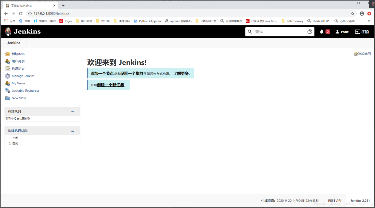Image resolution: width=375 pixels, height=208 pixels.
Task: Open the Lockable Resources sidebar link
Action: click(26, 91)
